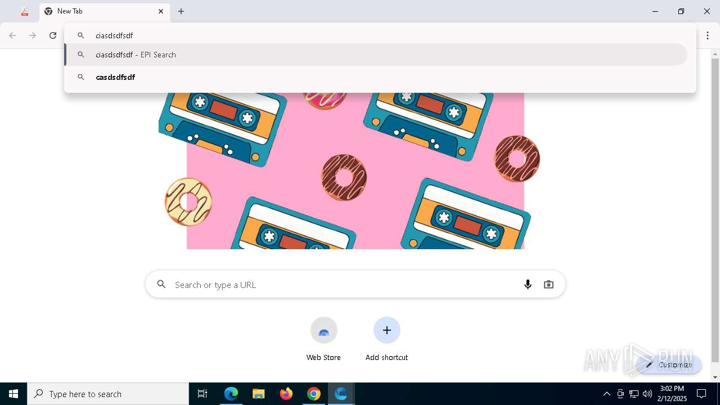The height and width of the screenshot is (405, 720).
Task: Open the volume control in tray
Action: [x=647, y=394]
